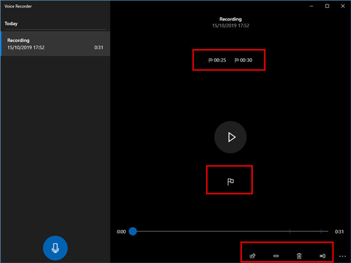Click the playback slider's blue thumb
351x263 pixels.
coord(133,231)
